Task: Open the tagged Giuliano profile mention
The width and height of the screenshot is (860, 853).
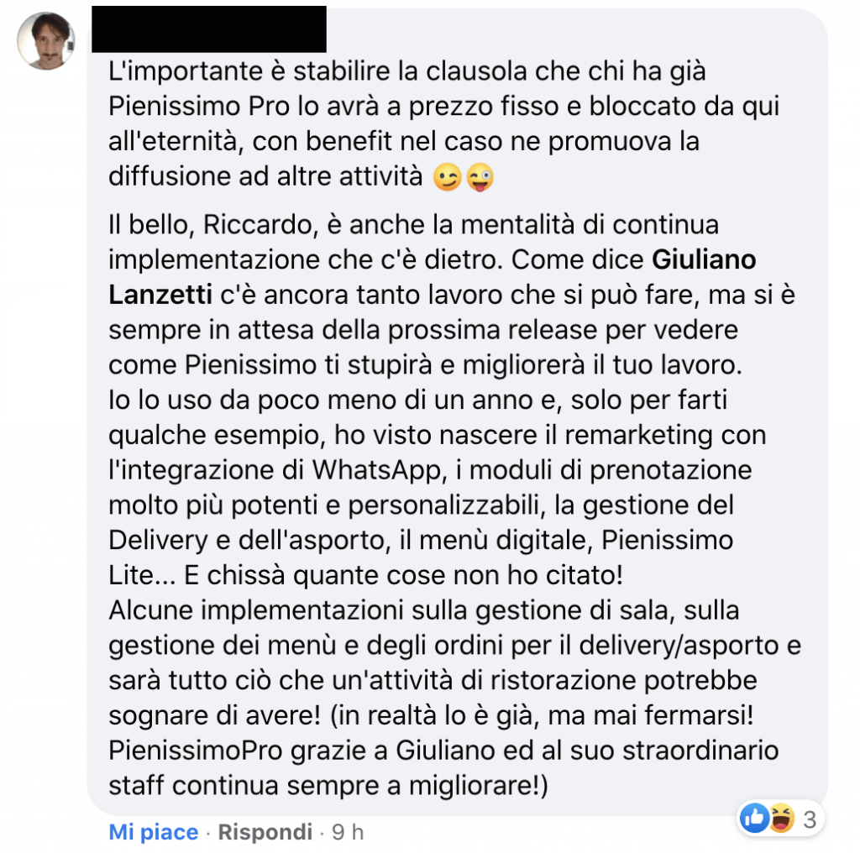Action: [704, 259]
